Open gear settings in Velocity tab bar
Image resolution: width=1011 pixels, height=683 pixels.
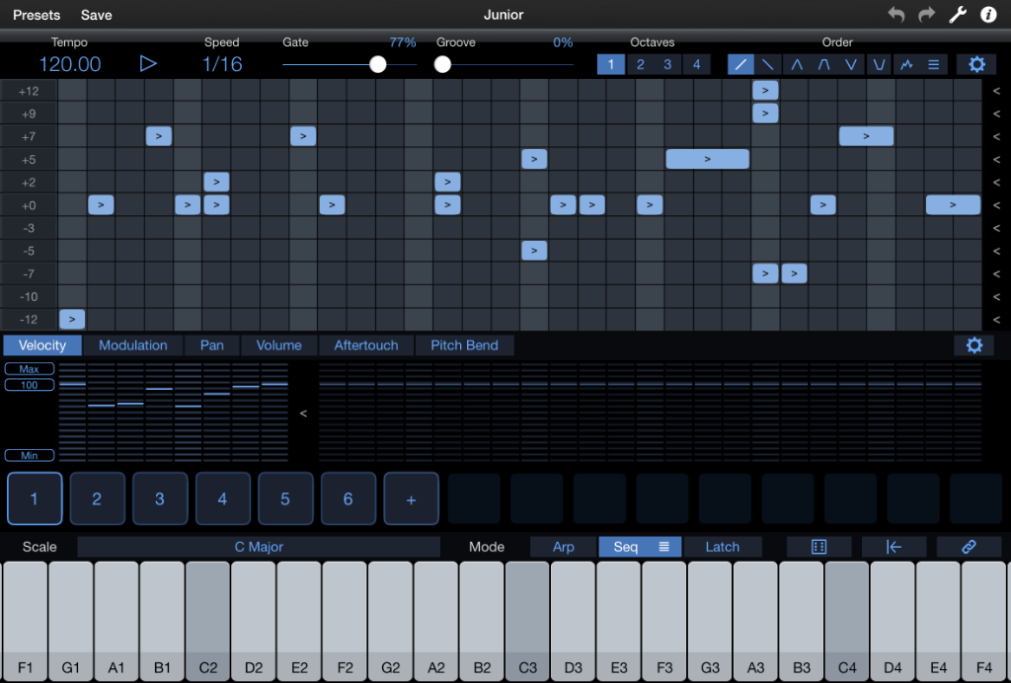tap(974, 345)
